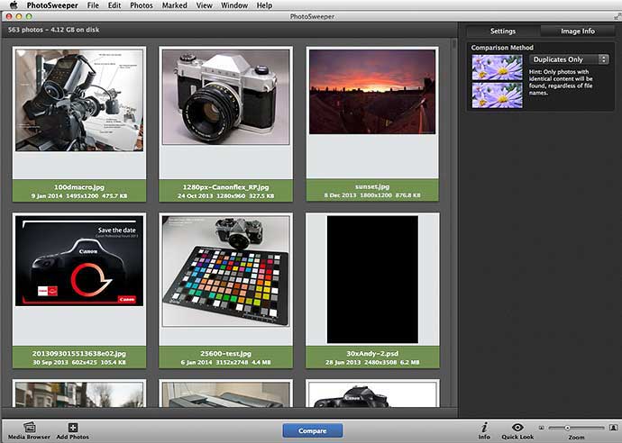The height and width of the screenshot is (443, 622).
Task: Click the large zoom-in thumbnail icon
Action: pos(613,428)
